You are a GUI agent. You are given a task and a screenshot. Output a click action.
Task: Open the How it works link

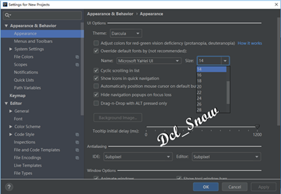249,43
